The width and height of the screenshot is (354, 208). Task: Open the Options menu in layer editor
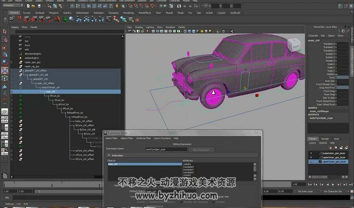(323, 143)
